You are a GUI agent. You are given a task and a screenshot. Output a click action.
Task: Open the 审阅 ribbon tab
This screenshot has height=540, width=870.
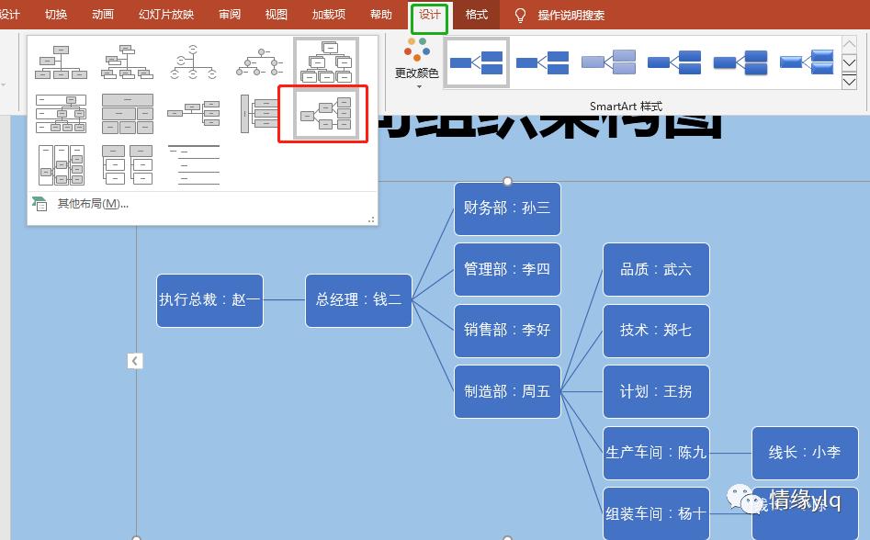229,15
